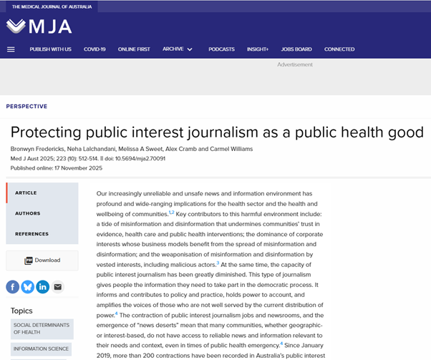
Task: Go to COVID-19 section
Action: [95, 49]
